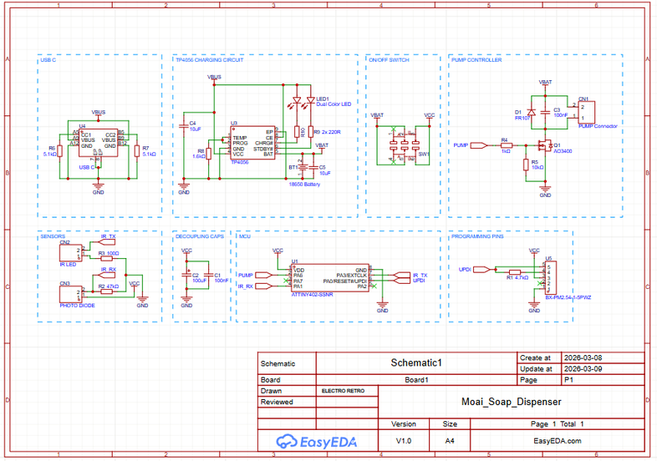Select the LED1 dual color LED symbol
Viewport: 657px width, 461px height.
pyautogui.click(x=303, y=101)
